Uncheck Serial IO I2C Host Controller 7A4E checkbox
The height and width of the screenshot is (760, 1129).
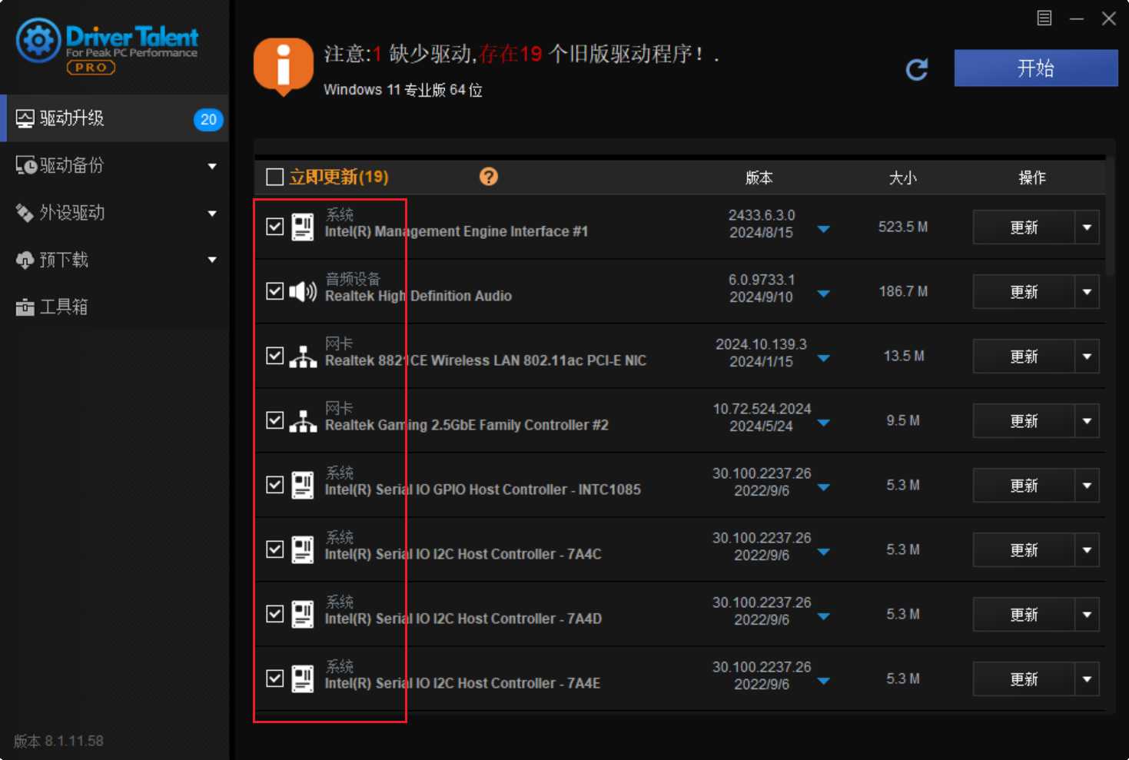point(274,679)
